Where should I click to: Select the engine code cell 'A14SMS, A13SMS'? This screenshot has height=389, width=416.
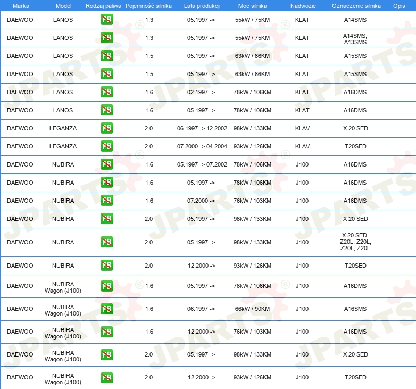pos(355,39)
